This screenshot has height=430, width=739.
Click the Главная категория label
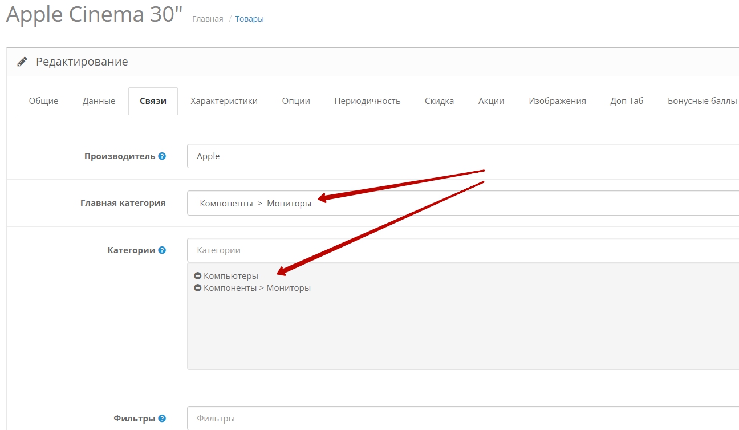pyautogui.click(x=123, y=203)
